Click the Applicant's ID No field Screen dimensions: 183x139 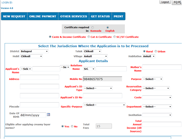tap(103, 96)
